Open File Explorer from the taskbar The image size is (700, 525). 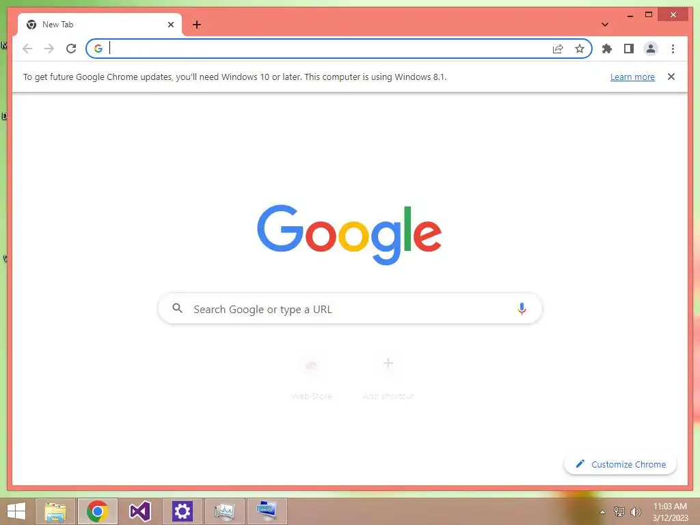pyautogui.click(x=55, y=511)
